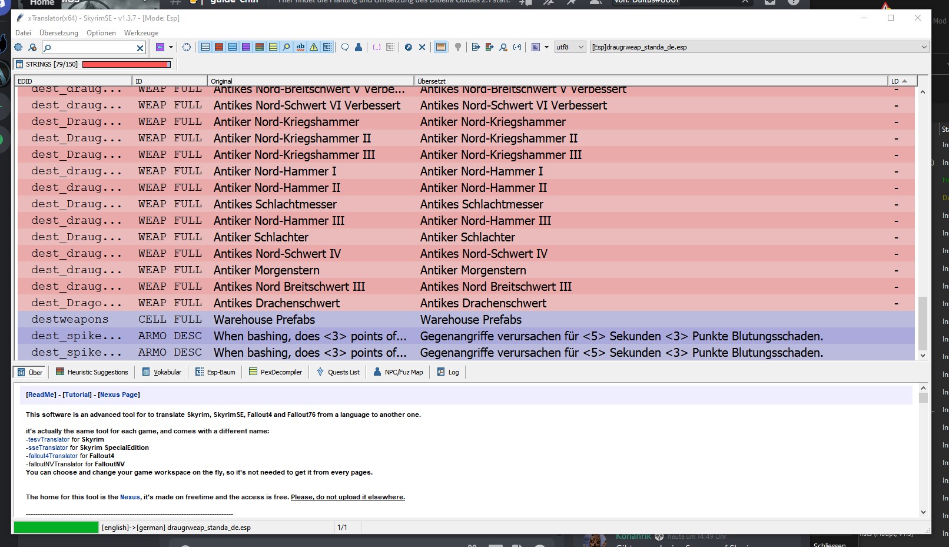Click the Tutorial link
Viewport: 949px width, 547px height.
tap(77, 394)
